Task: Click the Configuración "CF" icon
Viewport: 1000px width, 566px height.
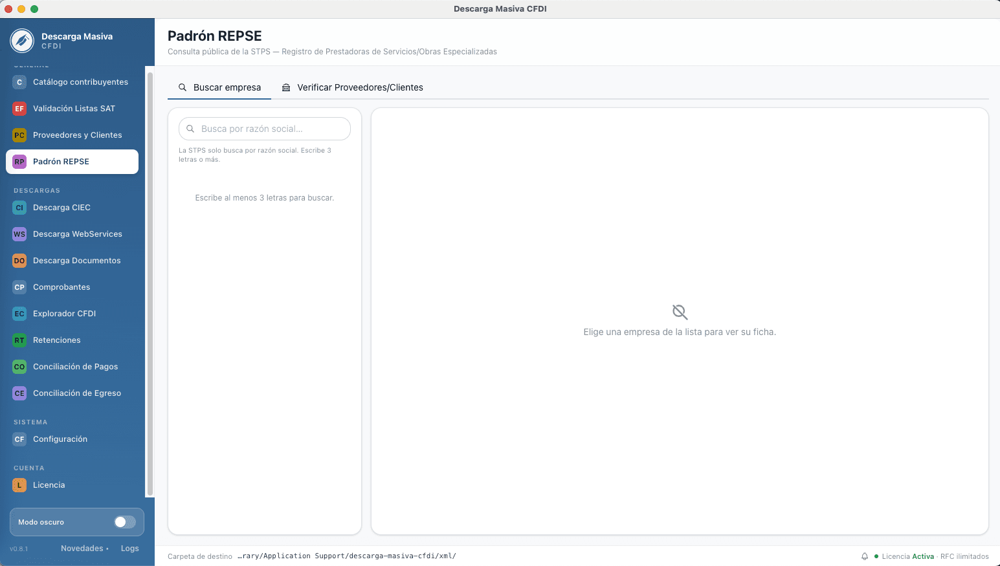Action: [x=19, y=439]
